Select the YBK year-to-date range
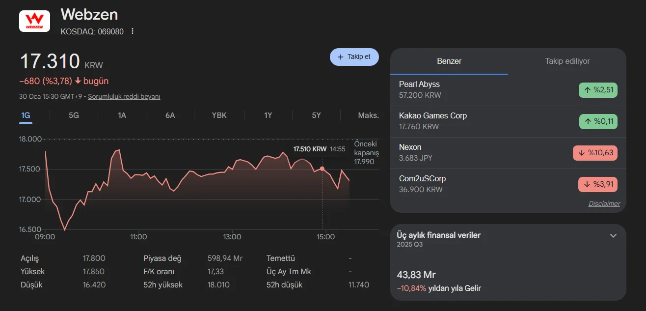Image resolution: width=646 pixels, height=311 pixels. (219, 115)
